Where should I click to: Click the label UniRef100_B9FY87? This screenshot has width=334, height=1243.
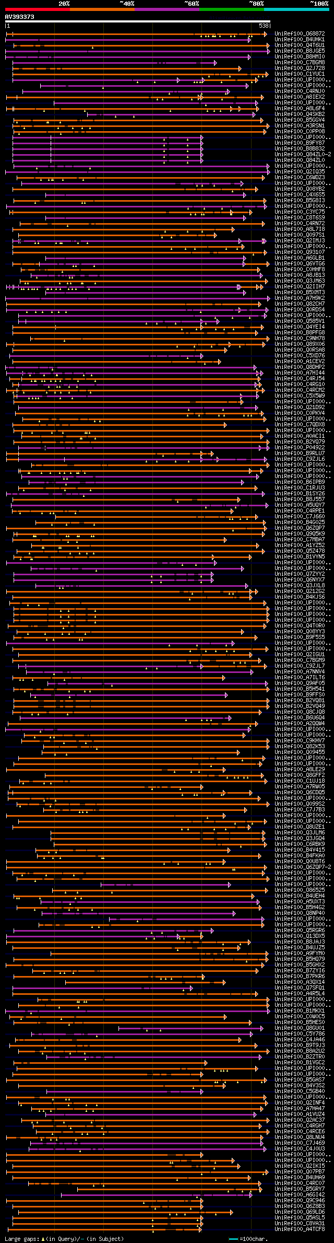pyautogui.click(x=300, y=143)
